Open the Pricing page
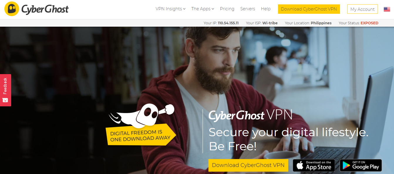Screen dimensions: 394x174 227,9
